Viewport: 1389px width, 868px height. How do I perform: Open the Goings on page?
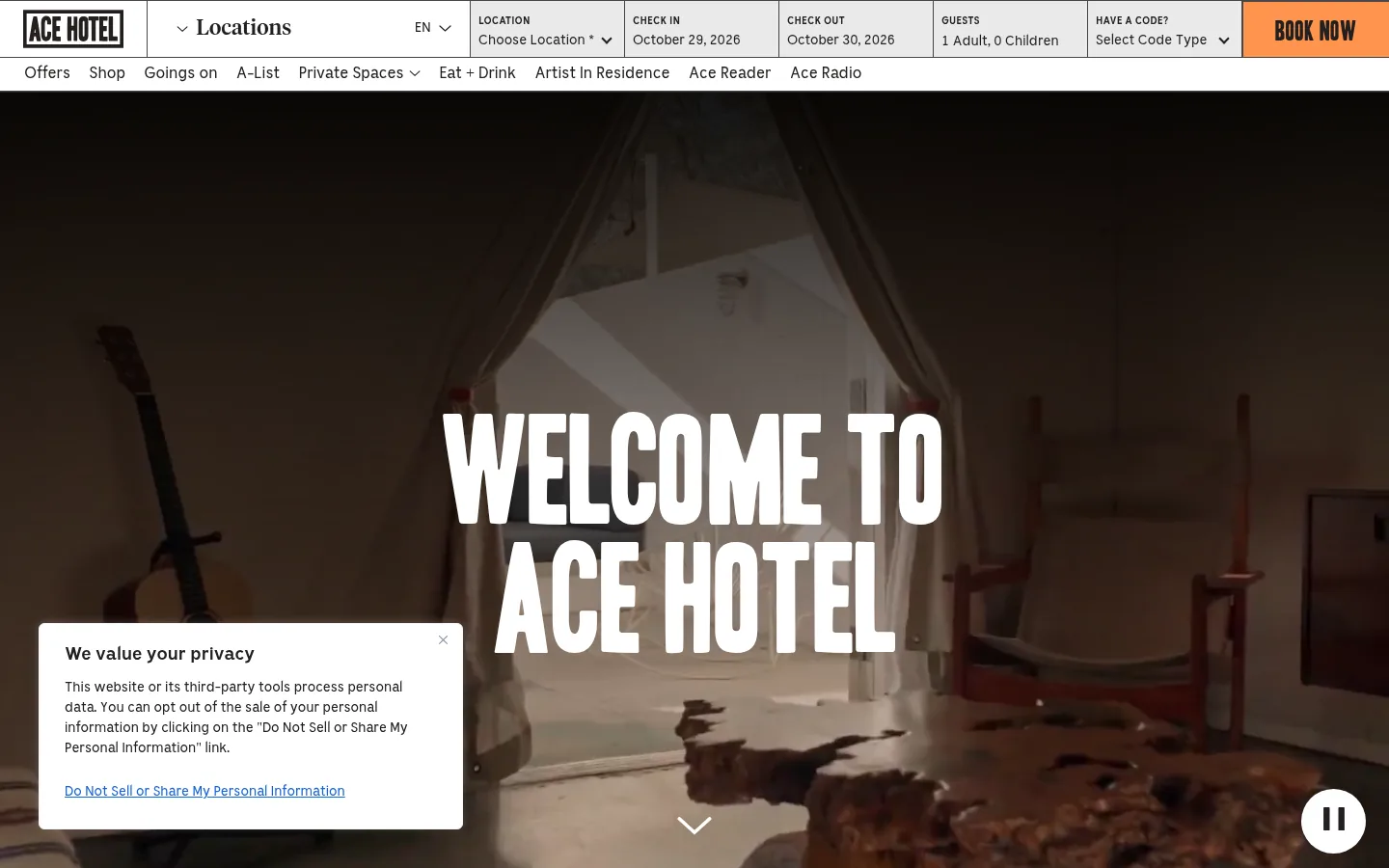point(180,73)
